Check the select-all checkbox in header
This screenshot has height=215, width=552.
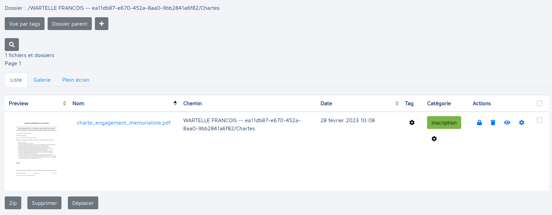pos(540,103)
